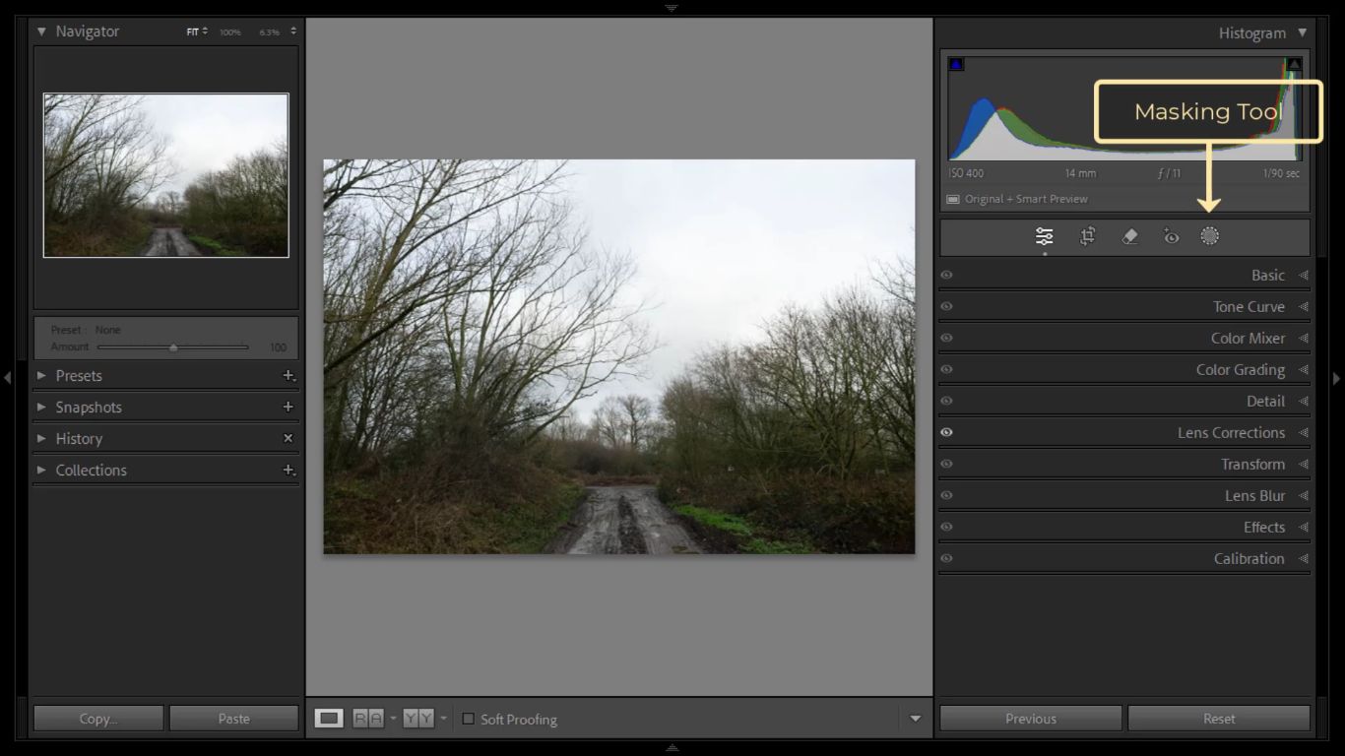Enable the Soft Proofing checkbox
The width and height of the screenshot is (1345, 756).
click(x=469, y=719)
